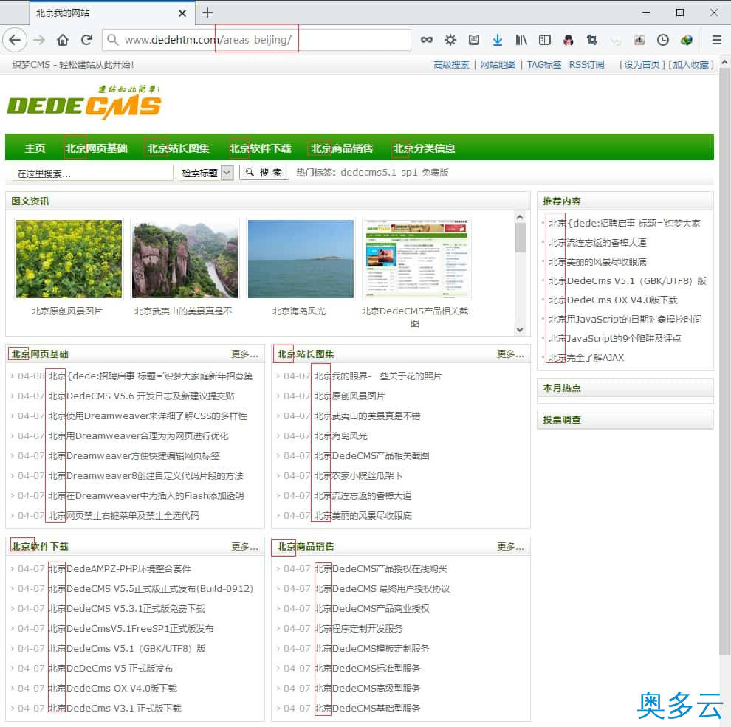
Task: Open the browser home page
Action: tap(63, 40)
